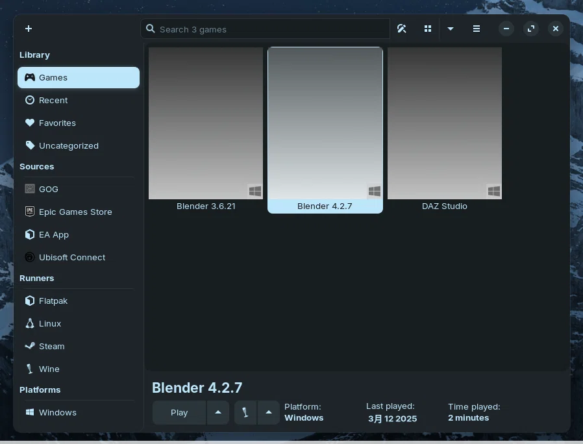Select the Blender 4.2.7 cover
The height and width of the screenshot is (444, 583).
click(325, 123)
